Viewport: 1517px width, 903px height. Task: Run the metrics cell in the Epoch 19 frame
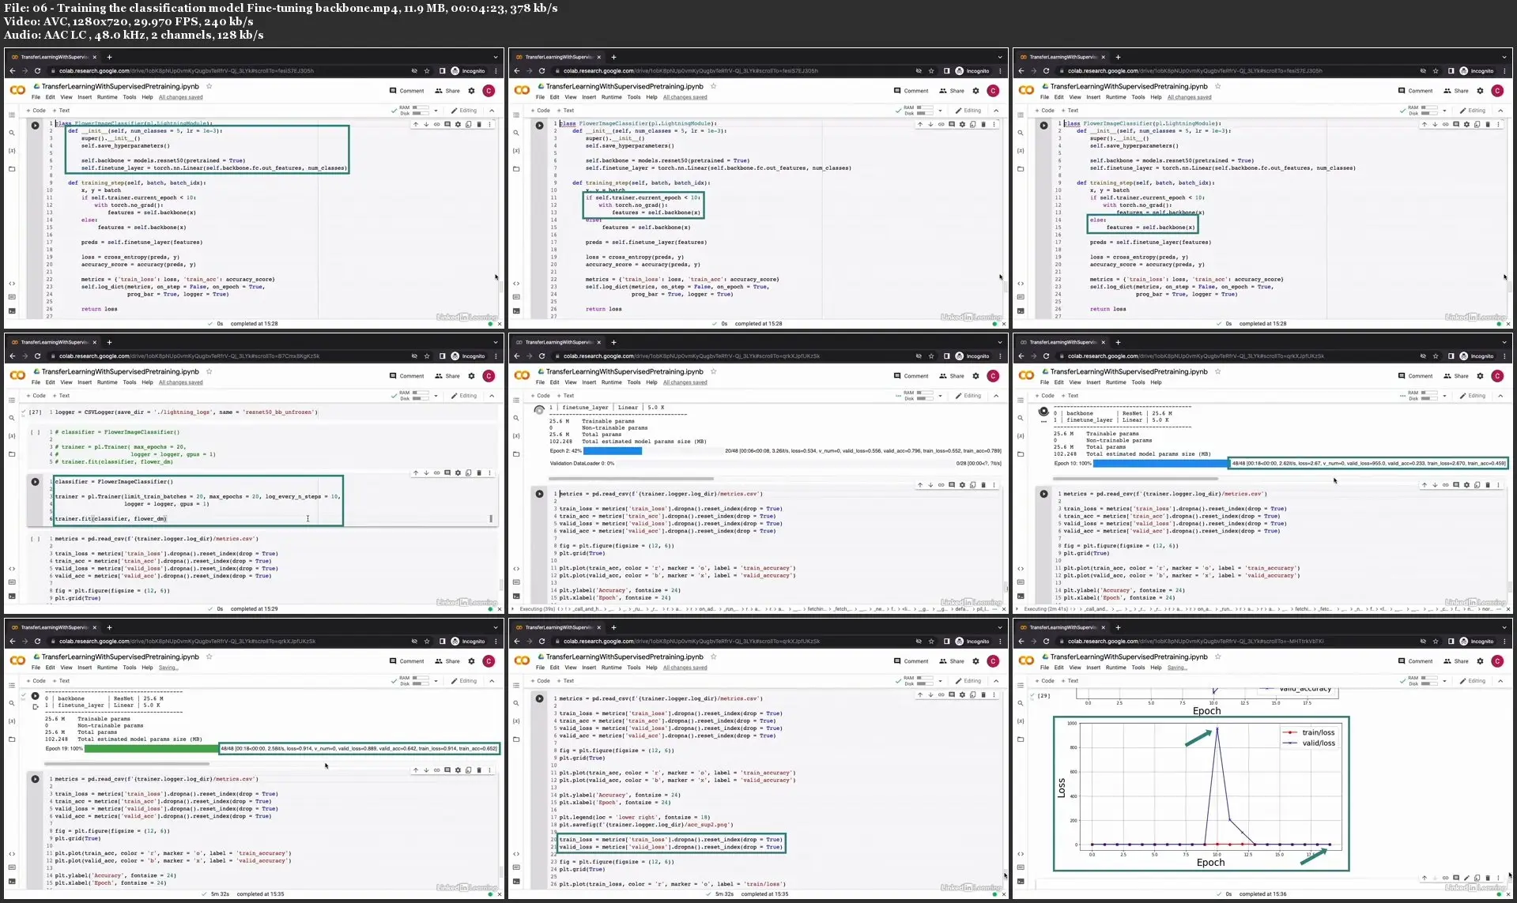coord(35,779)
